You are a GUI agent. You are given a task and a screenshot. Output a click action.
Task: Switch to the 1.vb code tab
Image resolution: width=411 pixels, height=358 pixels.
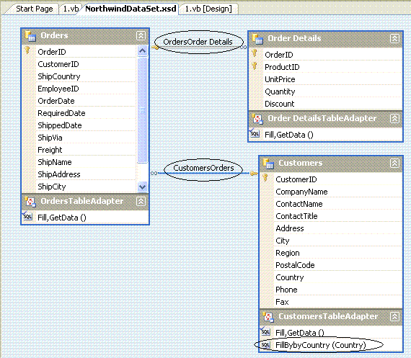[x=71, y=9]
